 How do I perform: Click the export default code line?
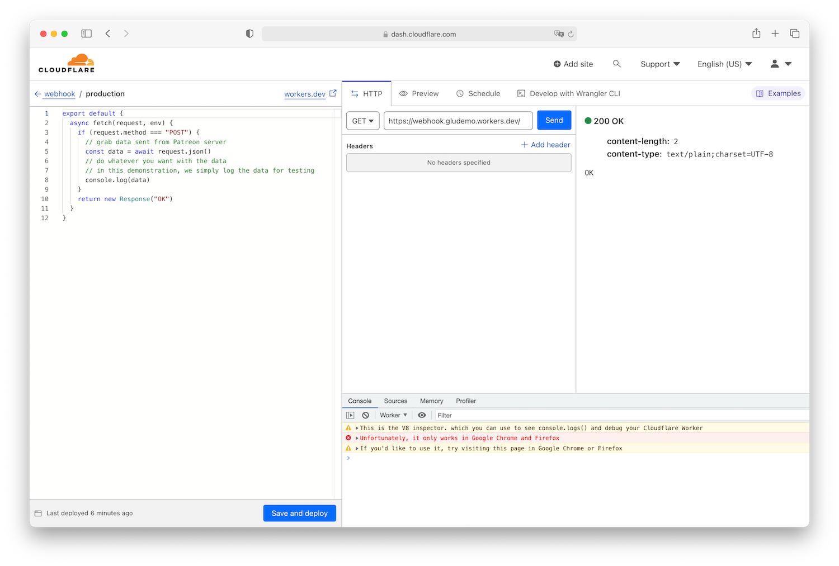93,113
